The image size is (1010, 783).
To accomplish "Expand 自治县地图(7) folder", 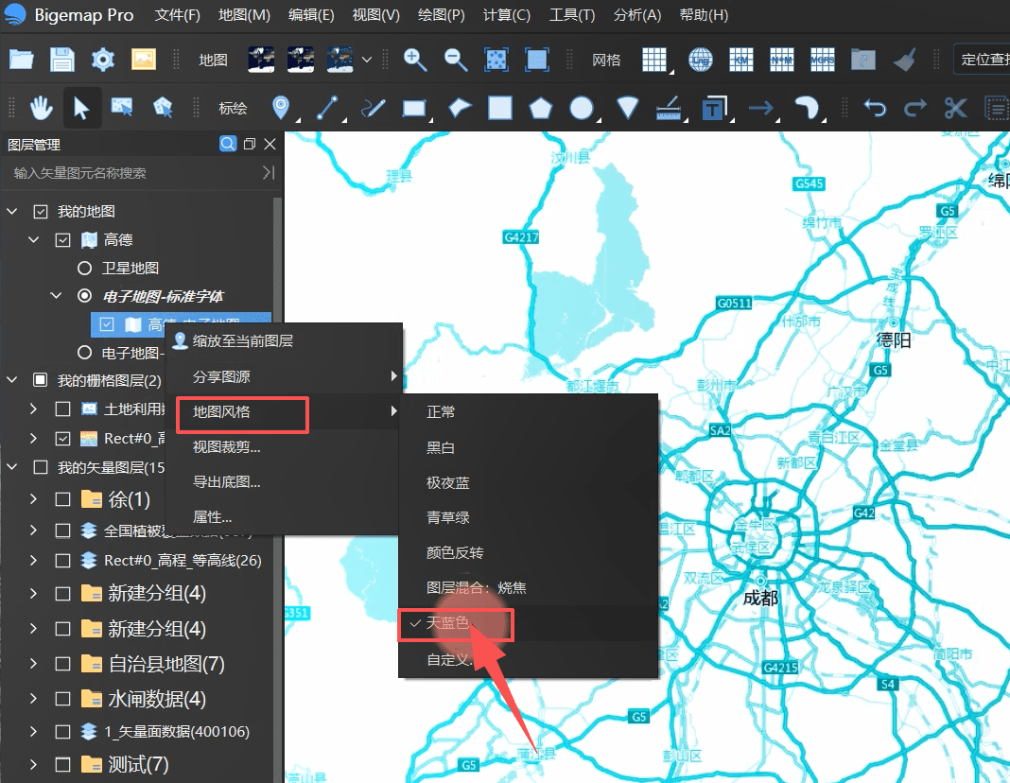I will pos(33,664).
